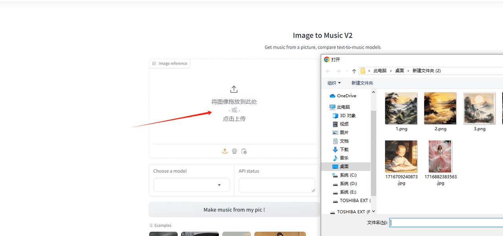Viewport: 503px width, 236px height.
Task: Open OneDrive in the navigation pane
Action: (343, 96)
